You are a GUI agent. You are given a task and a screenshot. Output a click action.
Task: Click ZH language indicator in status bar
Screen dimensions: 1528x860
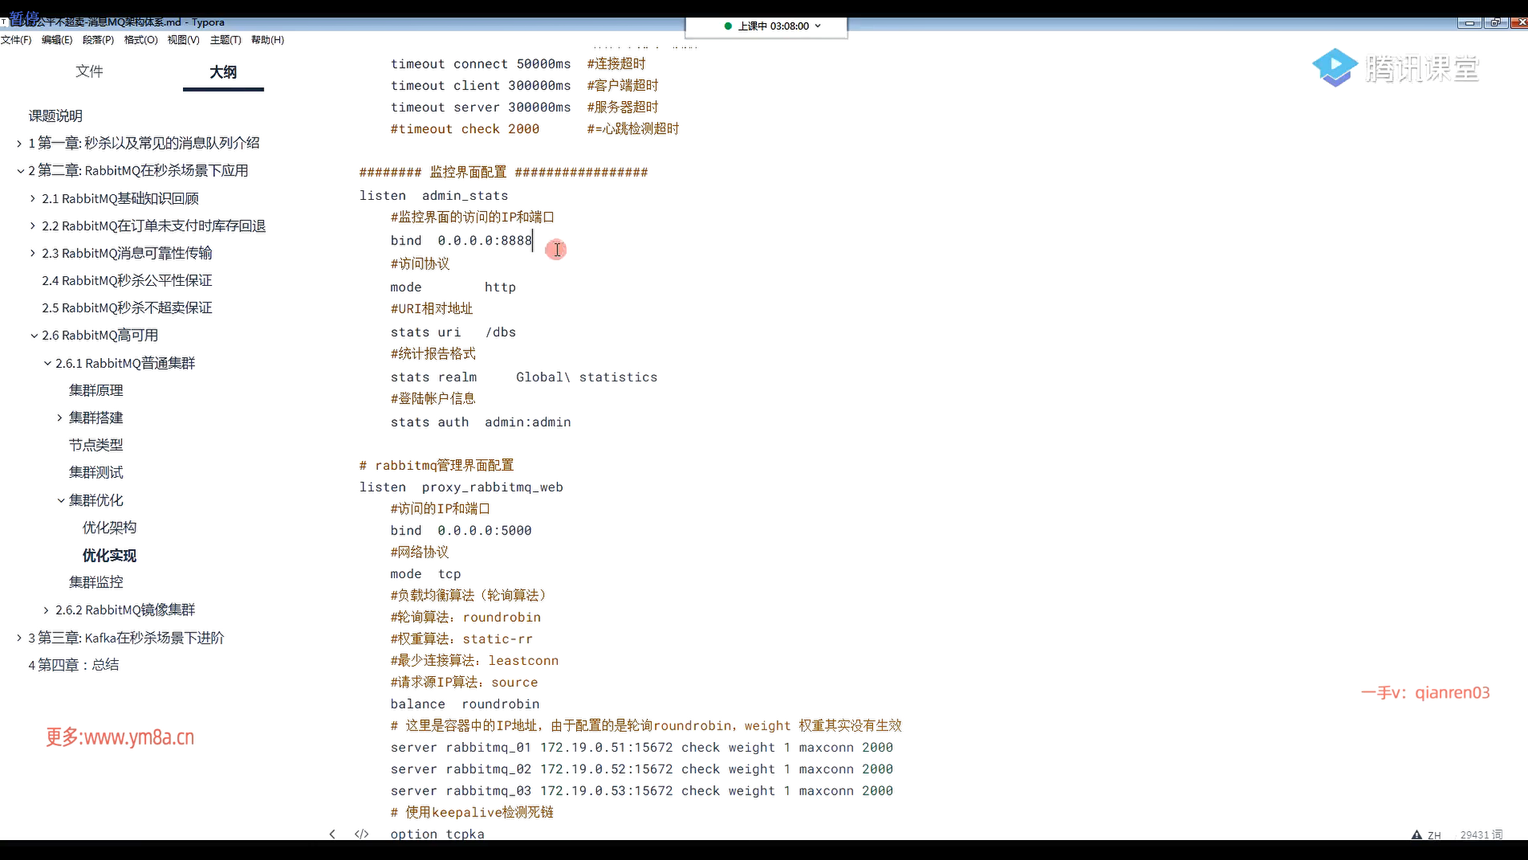tap(1434, 835)
